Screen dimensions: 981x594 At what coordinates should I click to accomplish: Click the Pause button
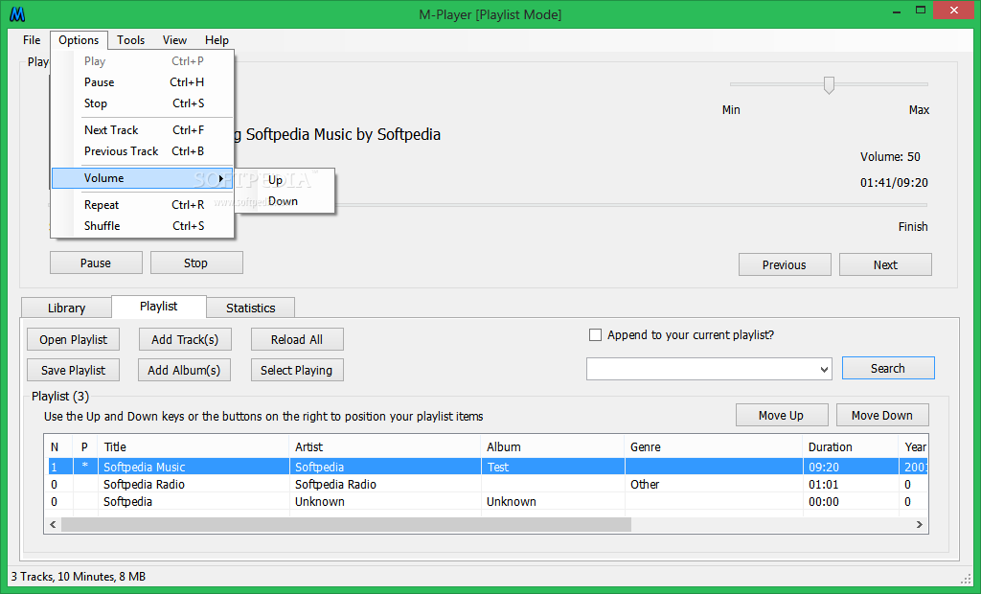96,263
